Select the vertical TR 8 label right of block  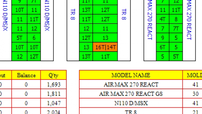click(x=124, y=14)
